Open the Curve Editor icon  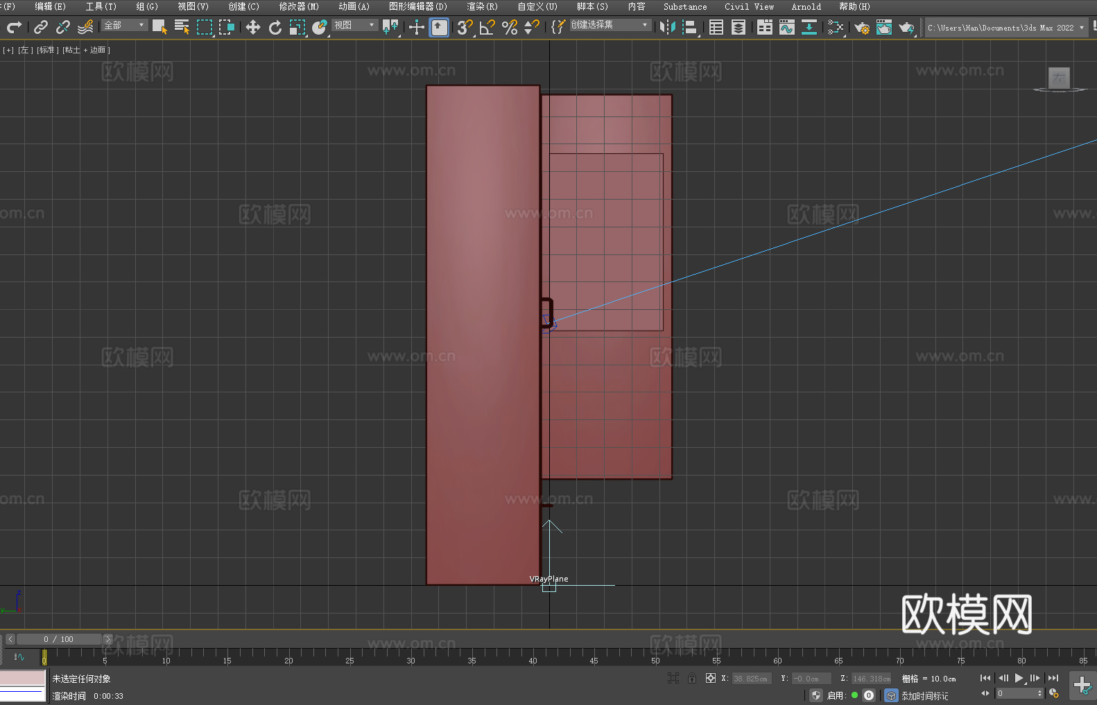(787, 27)
